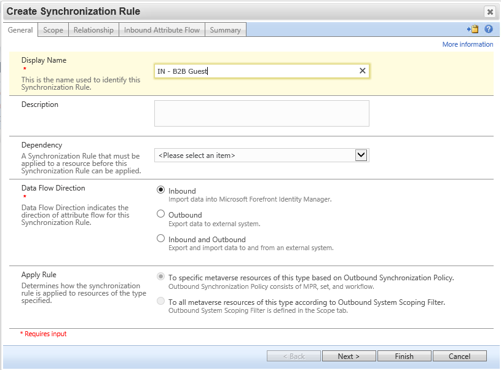Close the Create Synchronization Rule dialog

point(490,12)
